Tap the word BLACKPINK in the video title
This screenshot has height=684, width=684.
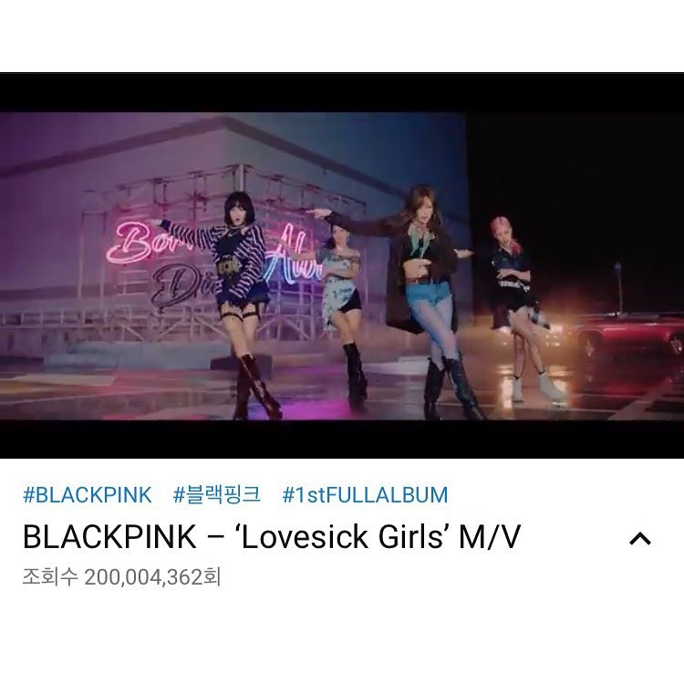109,536
